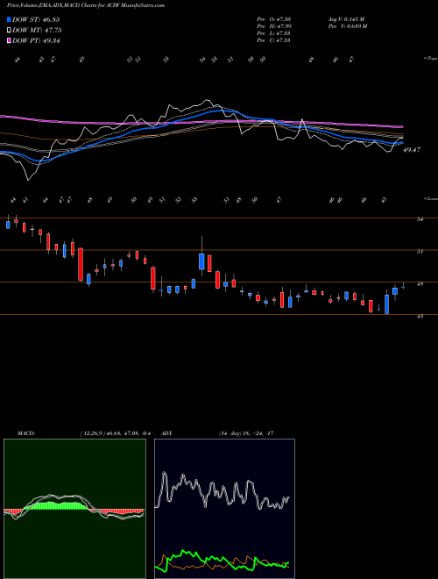Click the 49.47 price label on EMA chart
Viewport: 438px width, 579px height.
pyautogui.click(x=412, y=150)
